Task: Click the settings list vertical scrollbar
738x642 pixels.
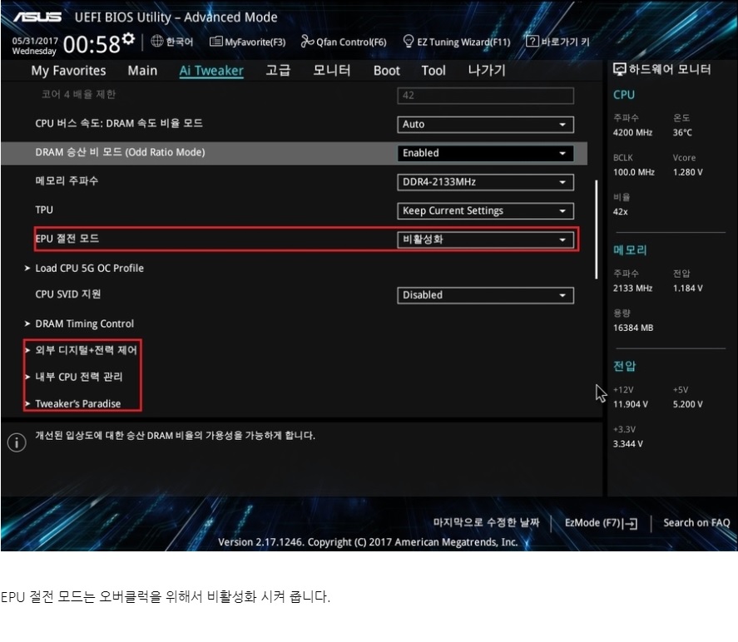Action: (597, 230)
